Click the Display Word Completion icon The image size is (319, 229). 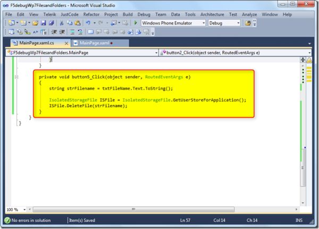pos(44,32)
